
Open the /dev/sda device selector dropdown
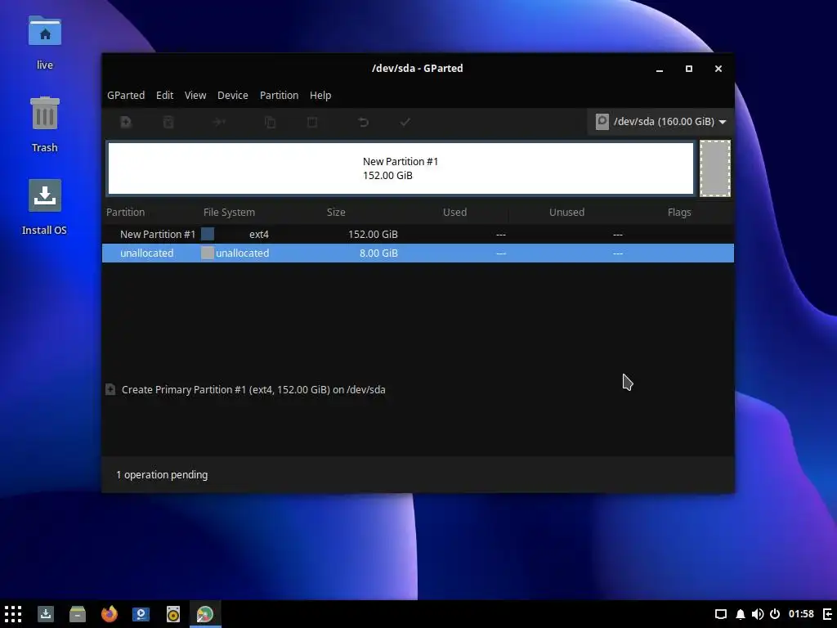coord(660,122)
